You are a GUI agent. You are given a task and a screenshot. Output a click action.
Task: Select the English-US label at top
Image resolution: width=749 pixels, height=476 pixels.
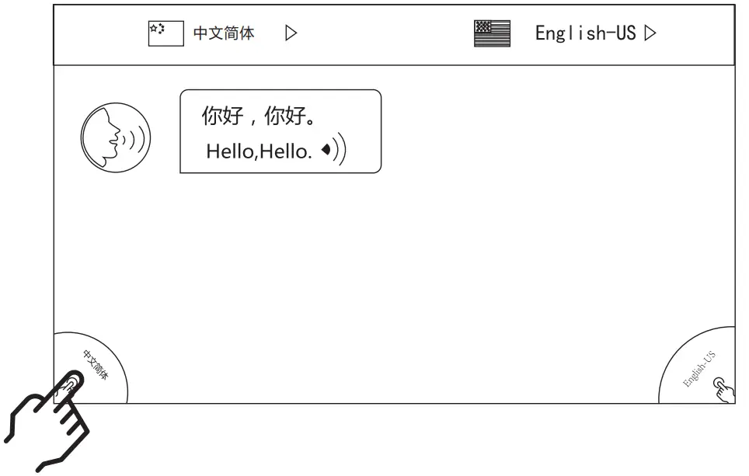pos(587,33)
